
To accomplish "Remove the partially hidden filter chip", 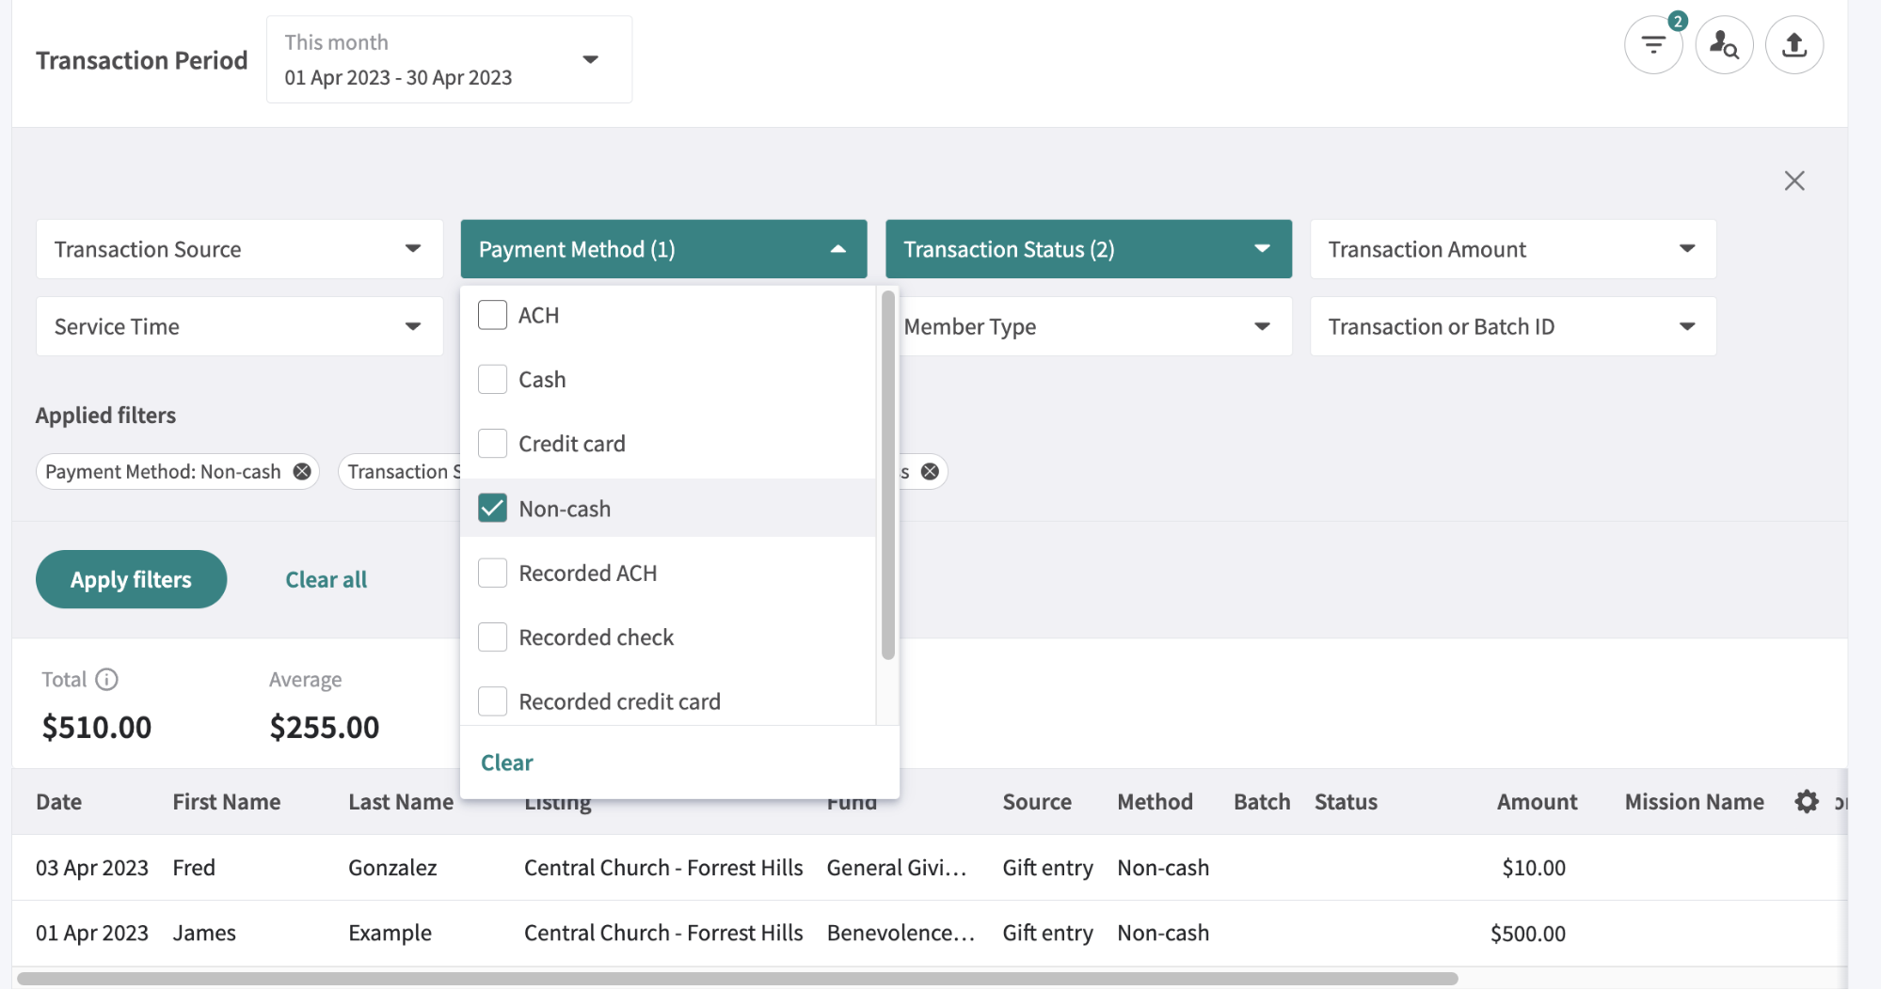I will [x=930, y=472].
